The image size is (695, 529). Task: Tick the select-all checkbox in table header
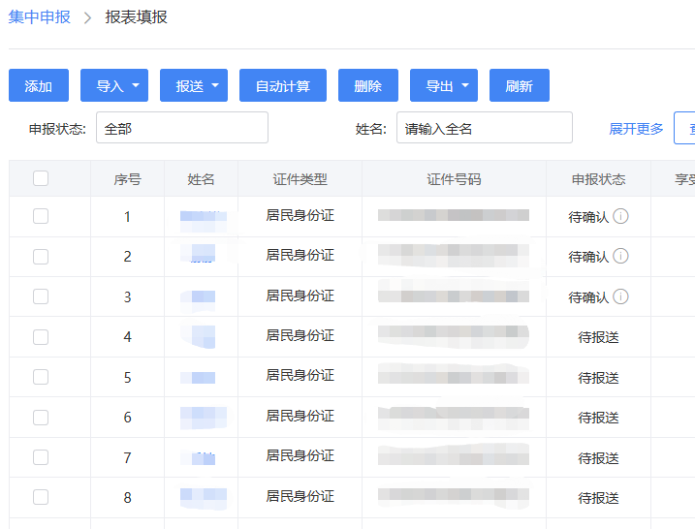(x=41, y=178)
